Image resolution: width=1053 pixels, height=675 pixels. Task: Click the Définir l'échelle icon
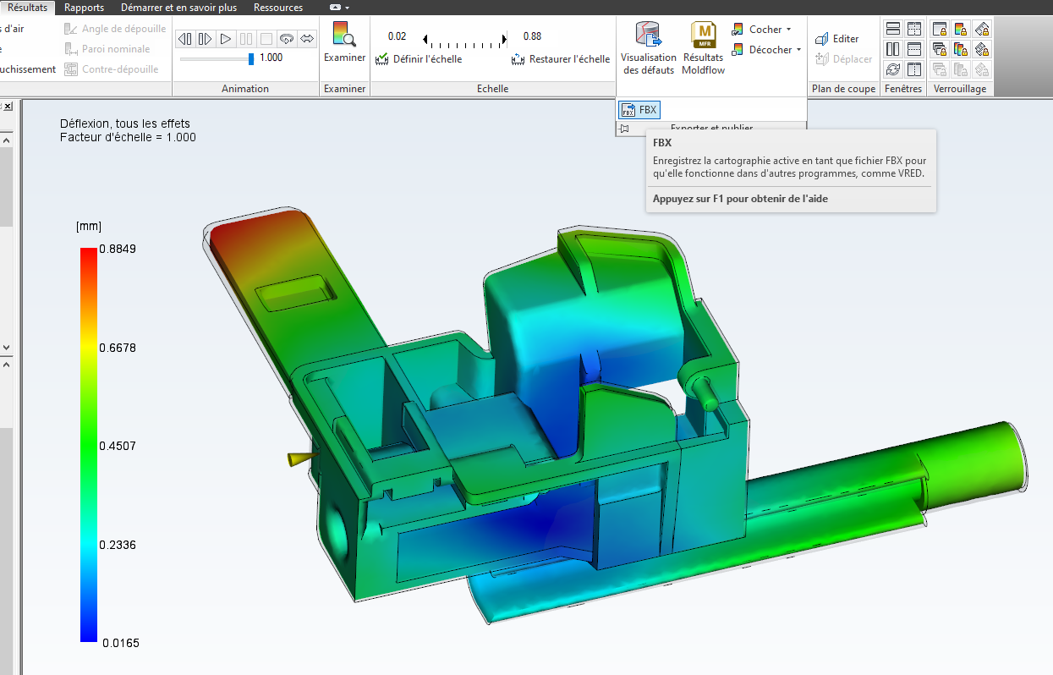pyautogui.click(x=381, y=59)
